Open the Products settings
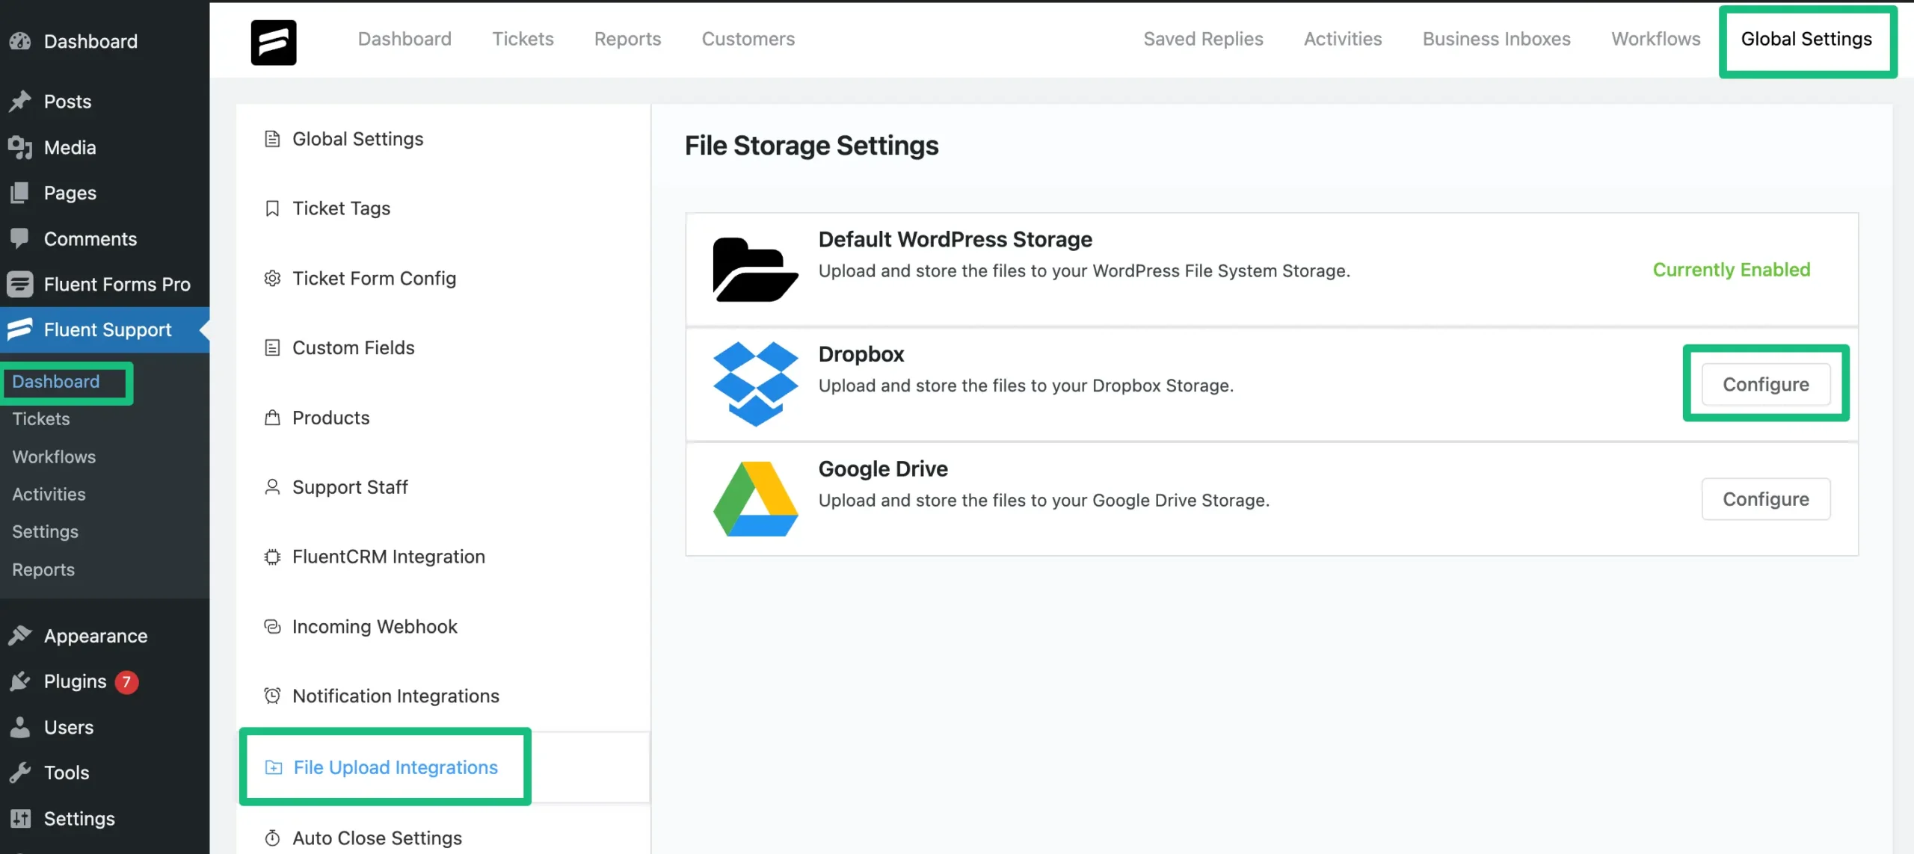 [443, 417]
